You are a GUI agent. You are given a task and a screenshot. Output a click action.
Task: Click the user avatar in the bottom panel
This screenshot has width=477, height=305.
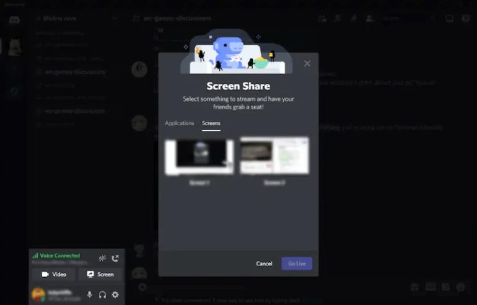pos(38,294)
